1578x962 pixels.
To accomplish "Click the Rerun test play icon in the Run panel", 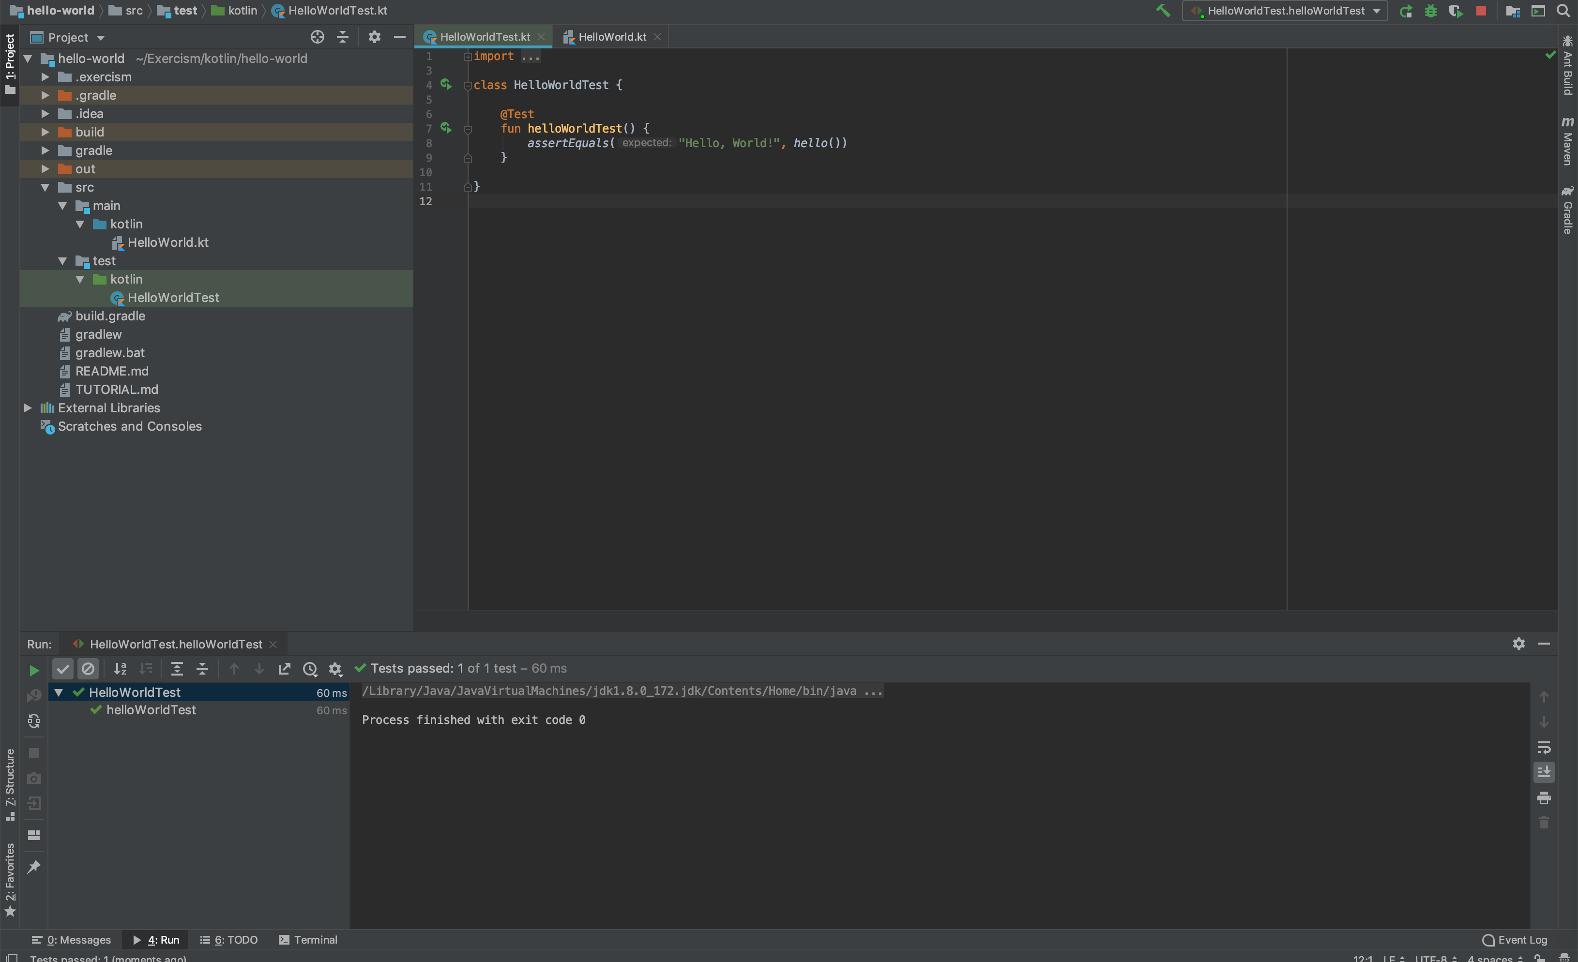I will [x=34, y=670].
